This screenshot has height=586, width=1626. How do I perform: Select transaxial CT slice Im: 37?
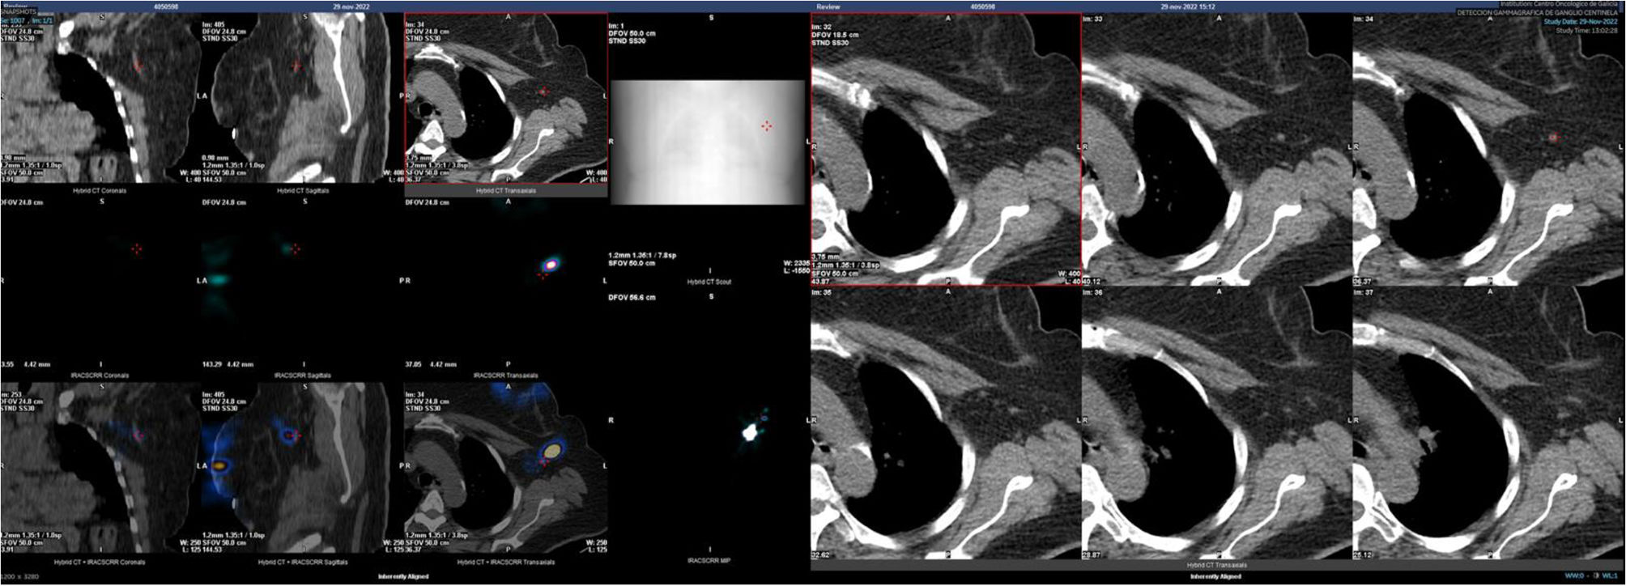(x=1487, y=423)
